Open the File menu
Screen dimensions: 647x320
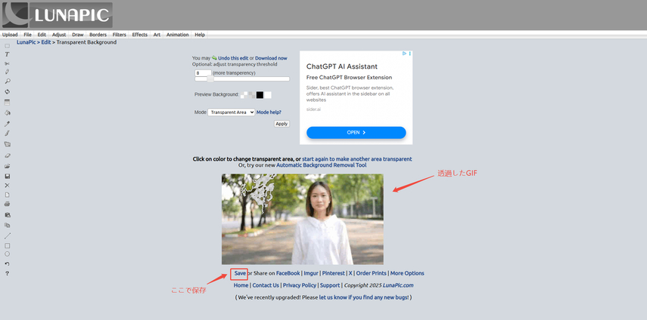(x=28, y=35)
